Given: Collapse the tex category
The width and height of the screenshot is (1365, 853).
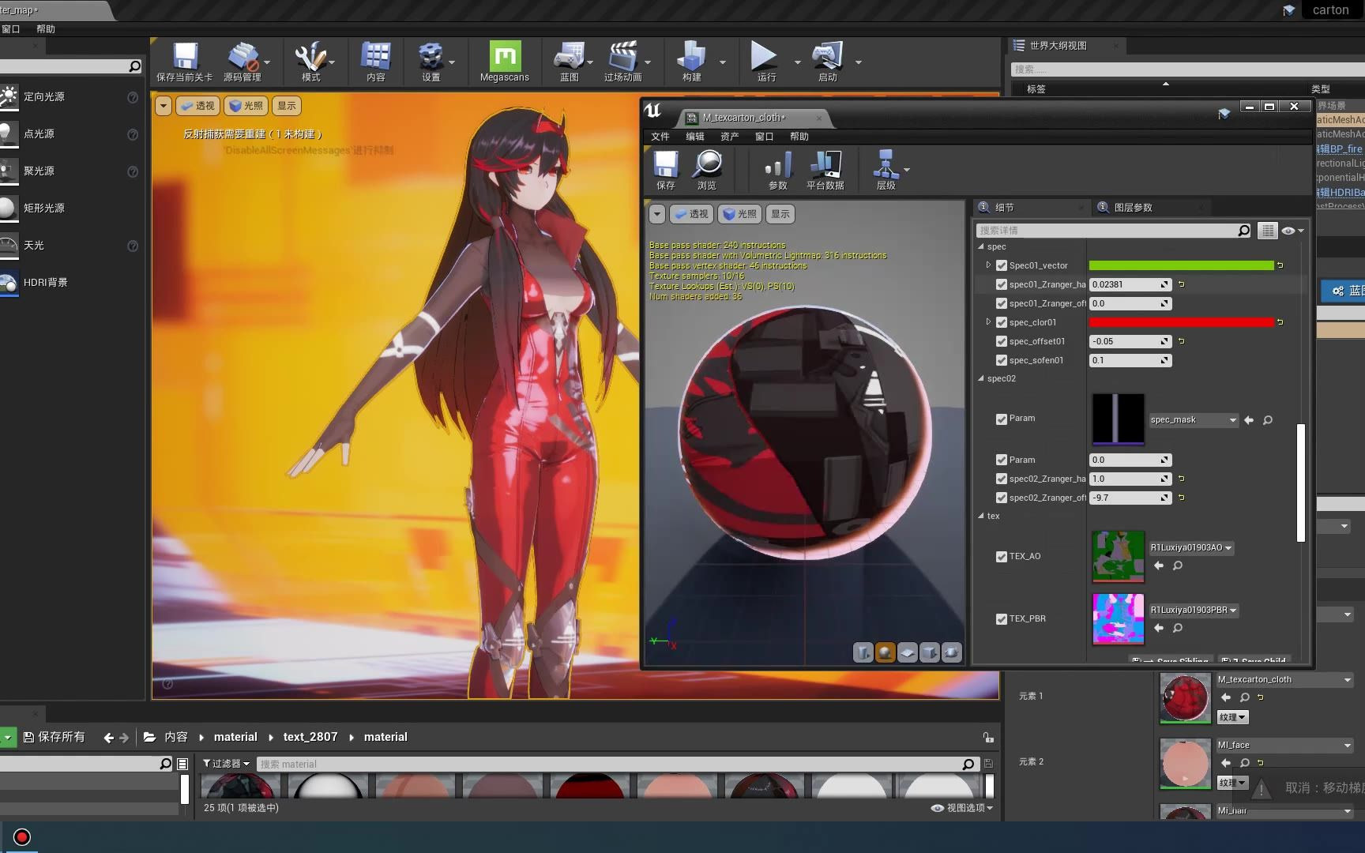Looking at the screenshot, I should click(981, 516).
